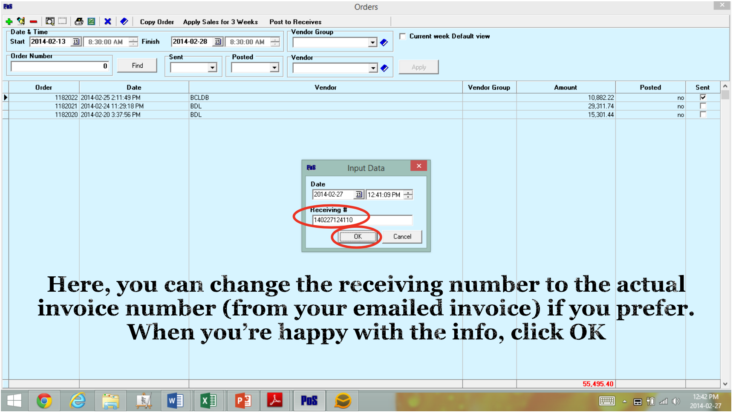Viewport: 733px width, 413px height.
Task: Click Apply Sales for 3 Weeks
Action: (220, 22)
